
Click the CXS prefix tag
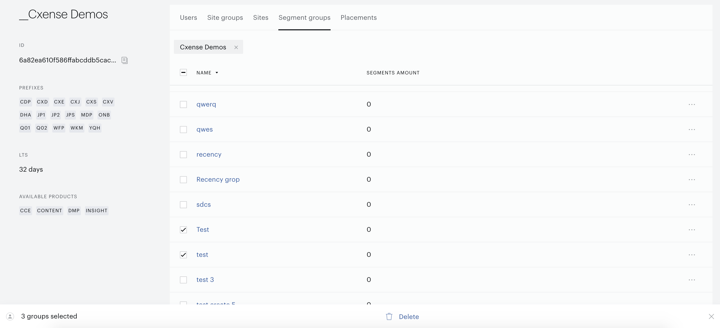(x=91, y=102)
